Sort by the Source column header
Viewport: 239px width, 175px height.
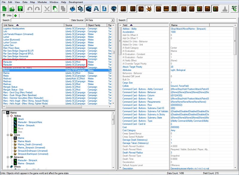pos(75,25)
